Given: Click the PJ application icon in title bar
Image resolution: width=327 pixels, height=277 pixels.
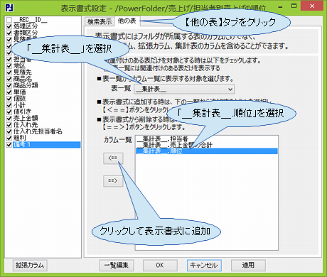Looking at the screenshot, I should (9, 8).
